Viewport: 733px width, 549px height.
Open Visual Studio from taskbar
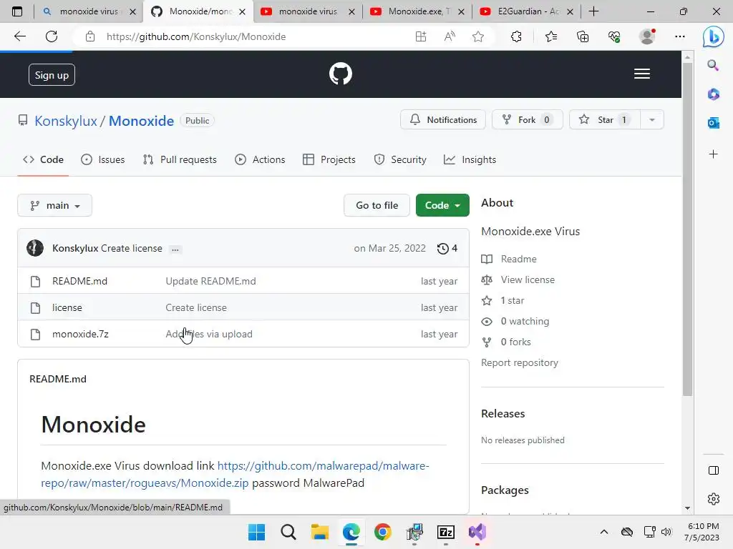(x=477, y=532)
